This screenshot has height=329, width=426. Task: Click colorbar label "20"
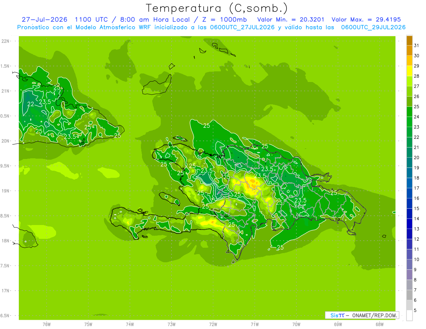pos(417,158)
